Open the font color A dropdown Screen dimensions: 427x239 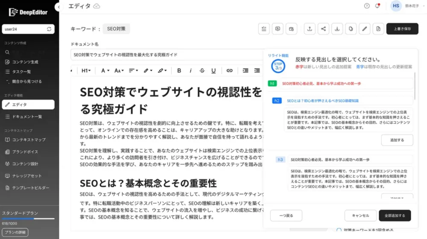[105, 70]
